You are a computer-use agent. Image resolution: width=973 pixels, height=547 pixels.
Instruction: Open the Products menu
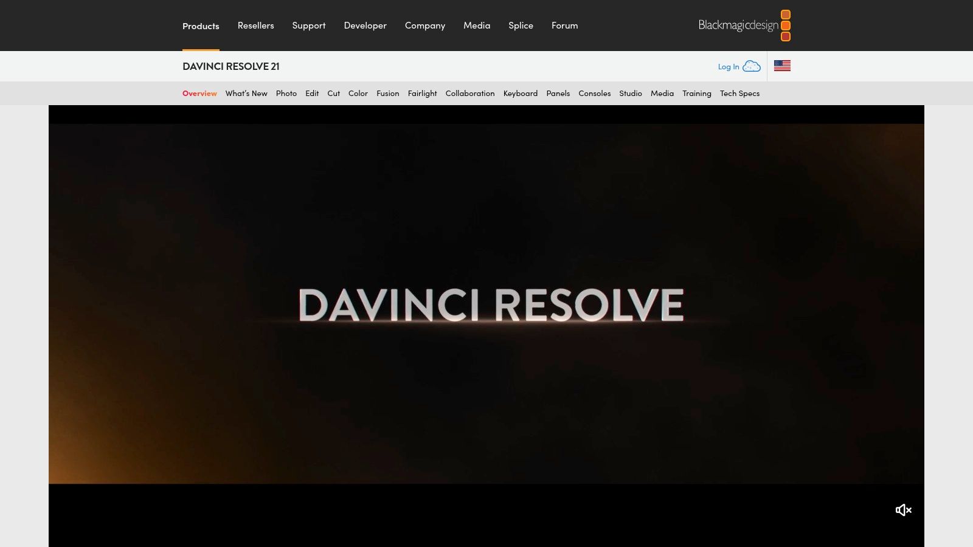[201, 26]
